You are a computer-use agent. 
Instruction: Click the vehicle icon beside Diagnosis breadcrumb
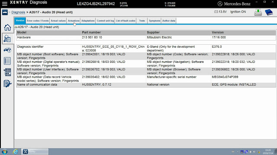(x=5, y=12)
